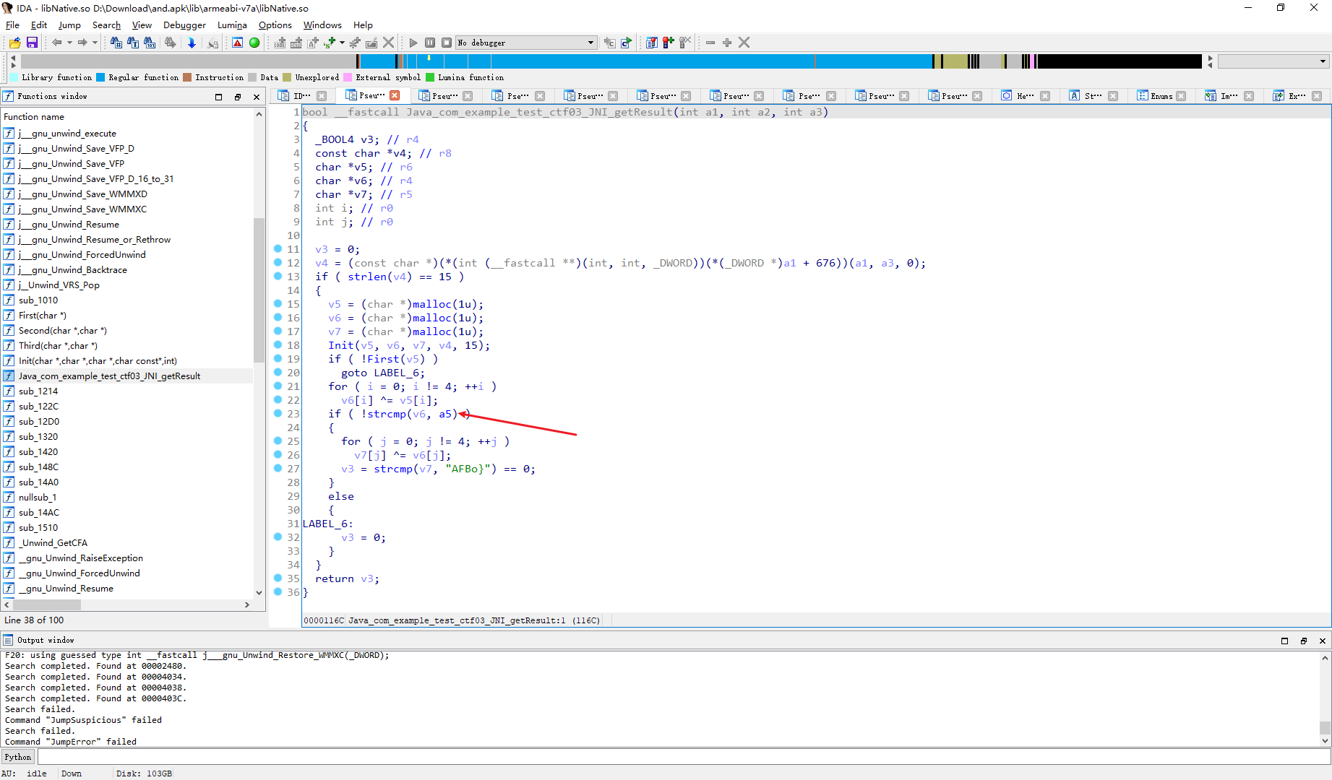
Task: Close the active Pseudocode tab
Action: (395, 95)
